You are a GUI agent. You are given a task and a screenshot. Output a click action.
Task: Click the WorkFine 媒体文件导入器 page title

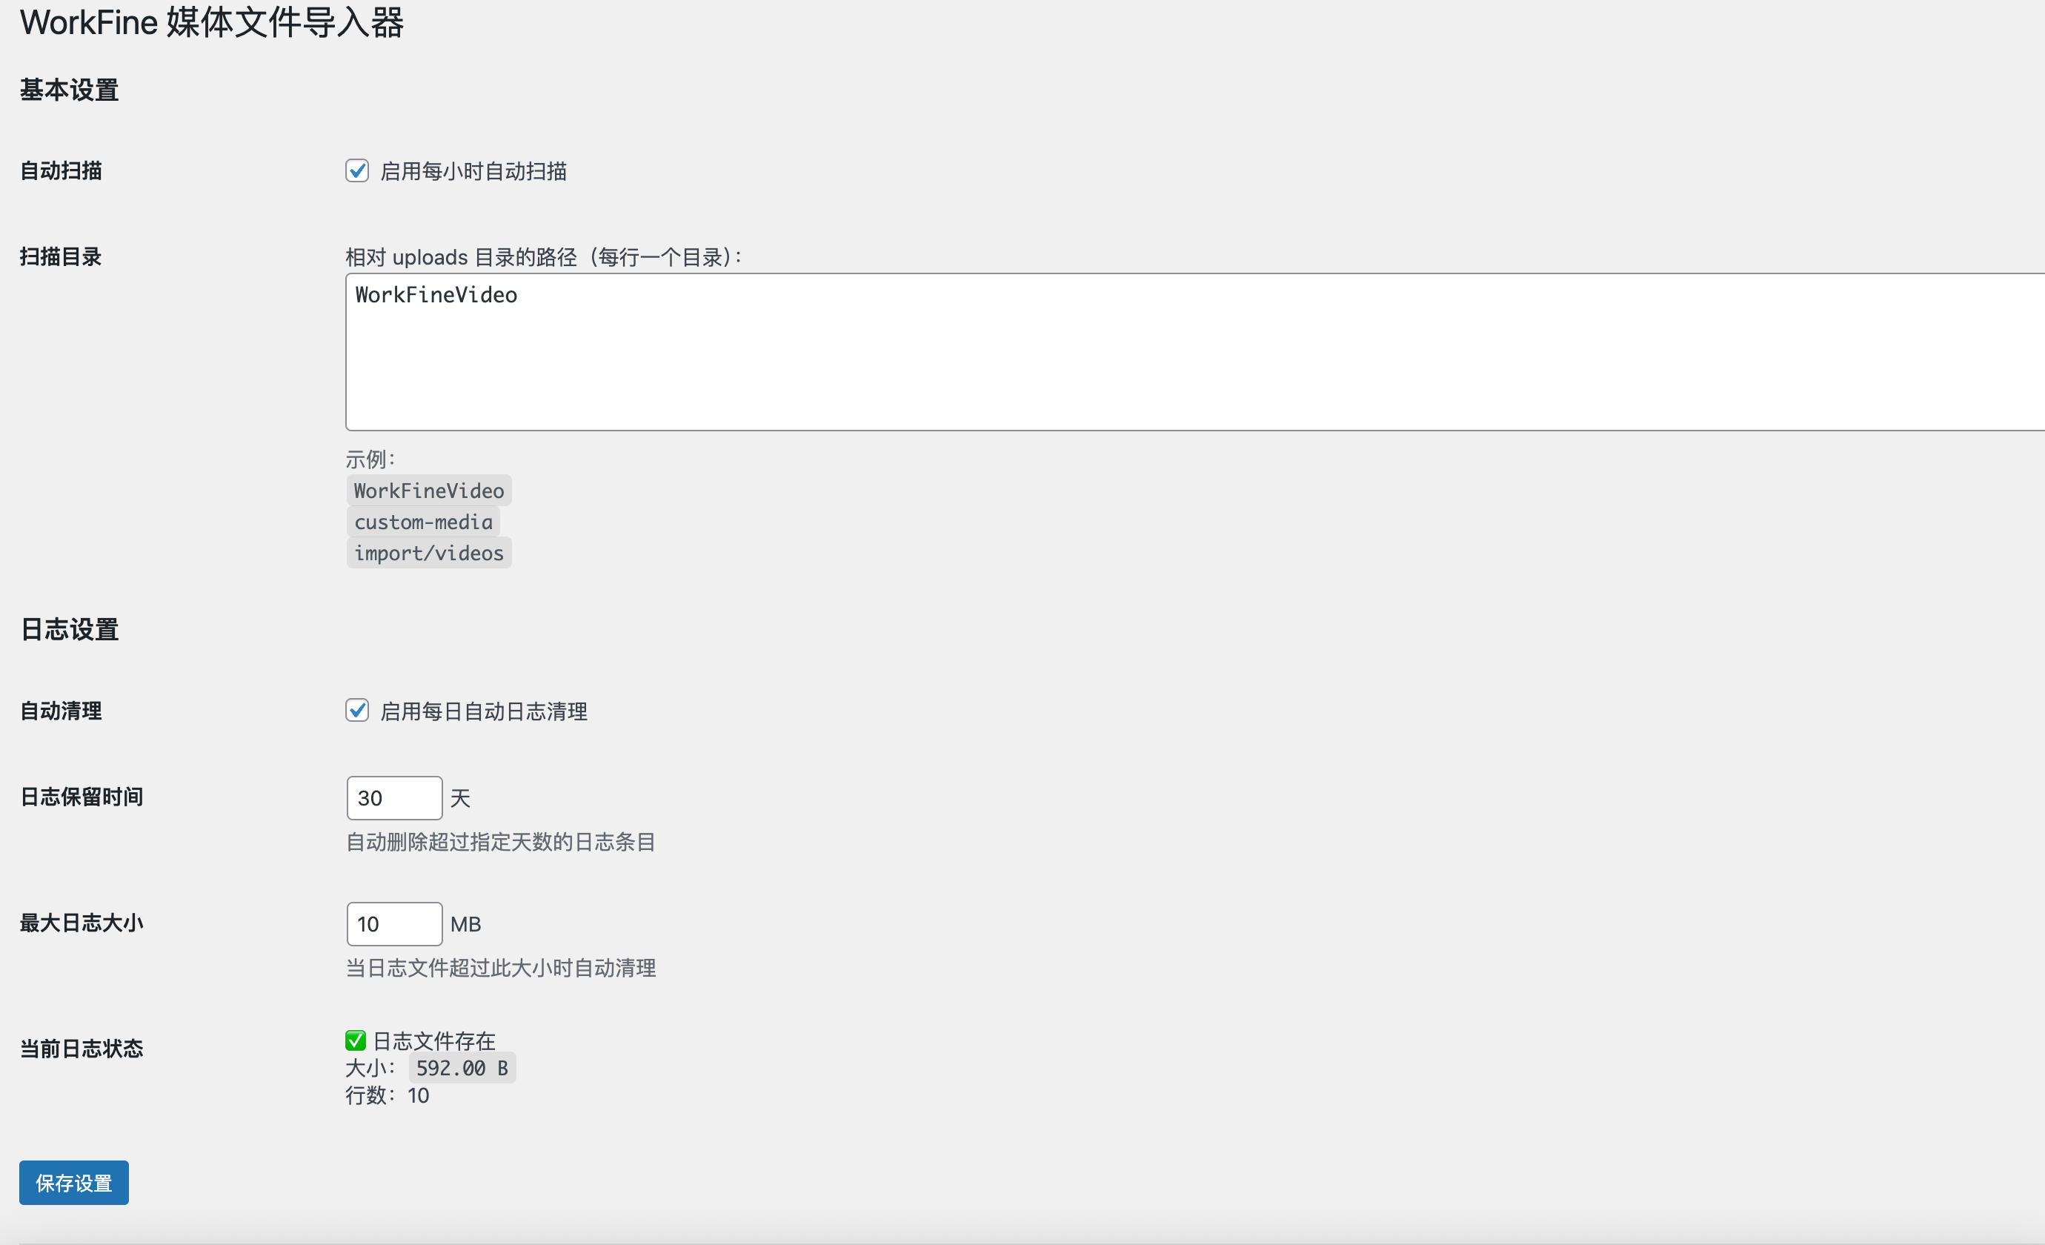pos(212,22)
